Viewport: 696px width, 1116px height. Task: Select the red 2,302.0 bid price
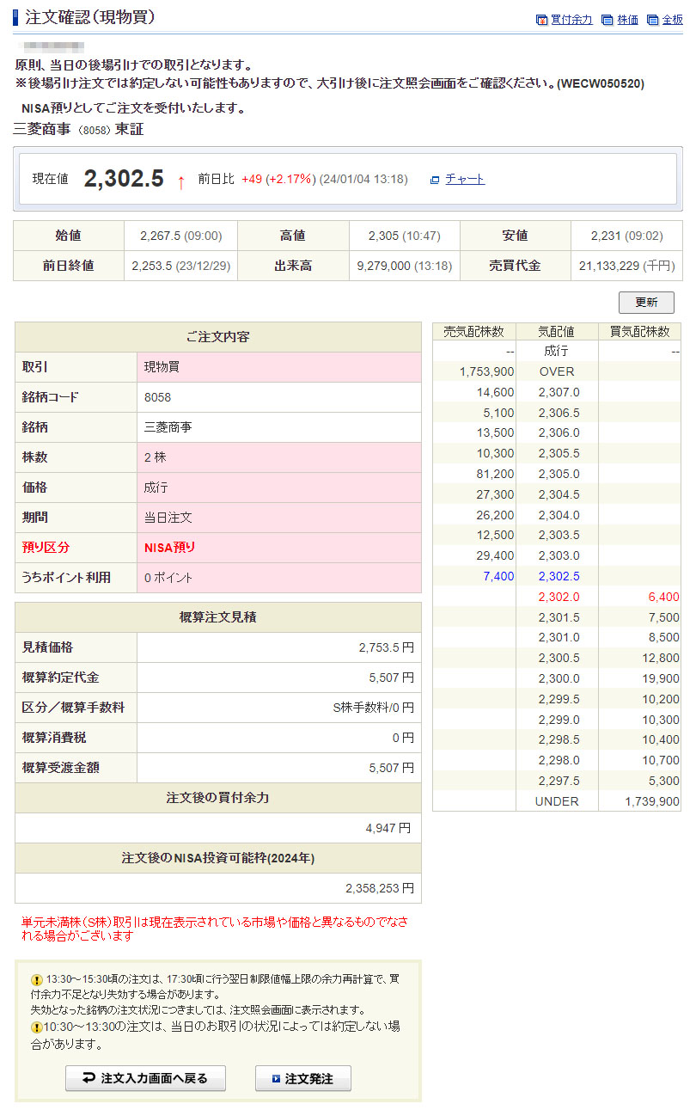[x=559, y=597]
